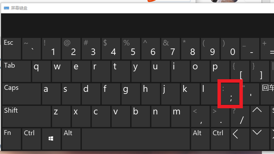274x154 pixels.
Task: Click the up arrow key
Action: (260, 116)
